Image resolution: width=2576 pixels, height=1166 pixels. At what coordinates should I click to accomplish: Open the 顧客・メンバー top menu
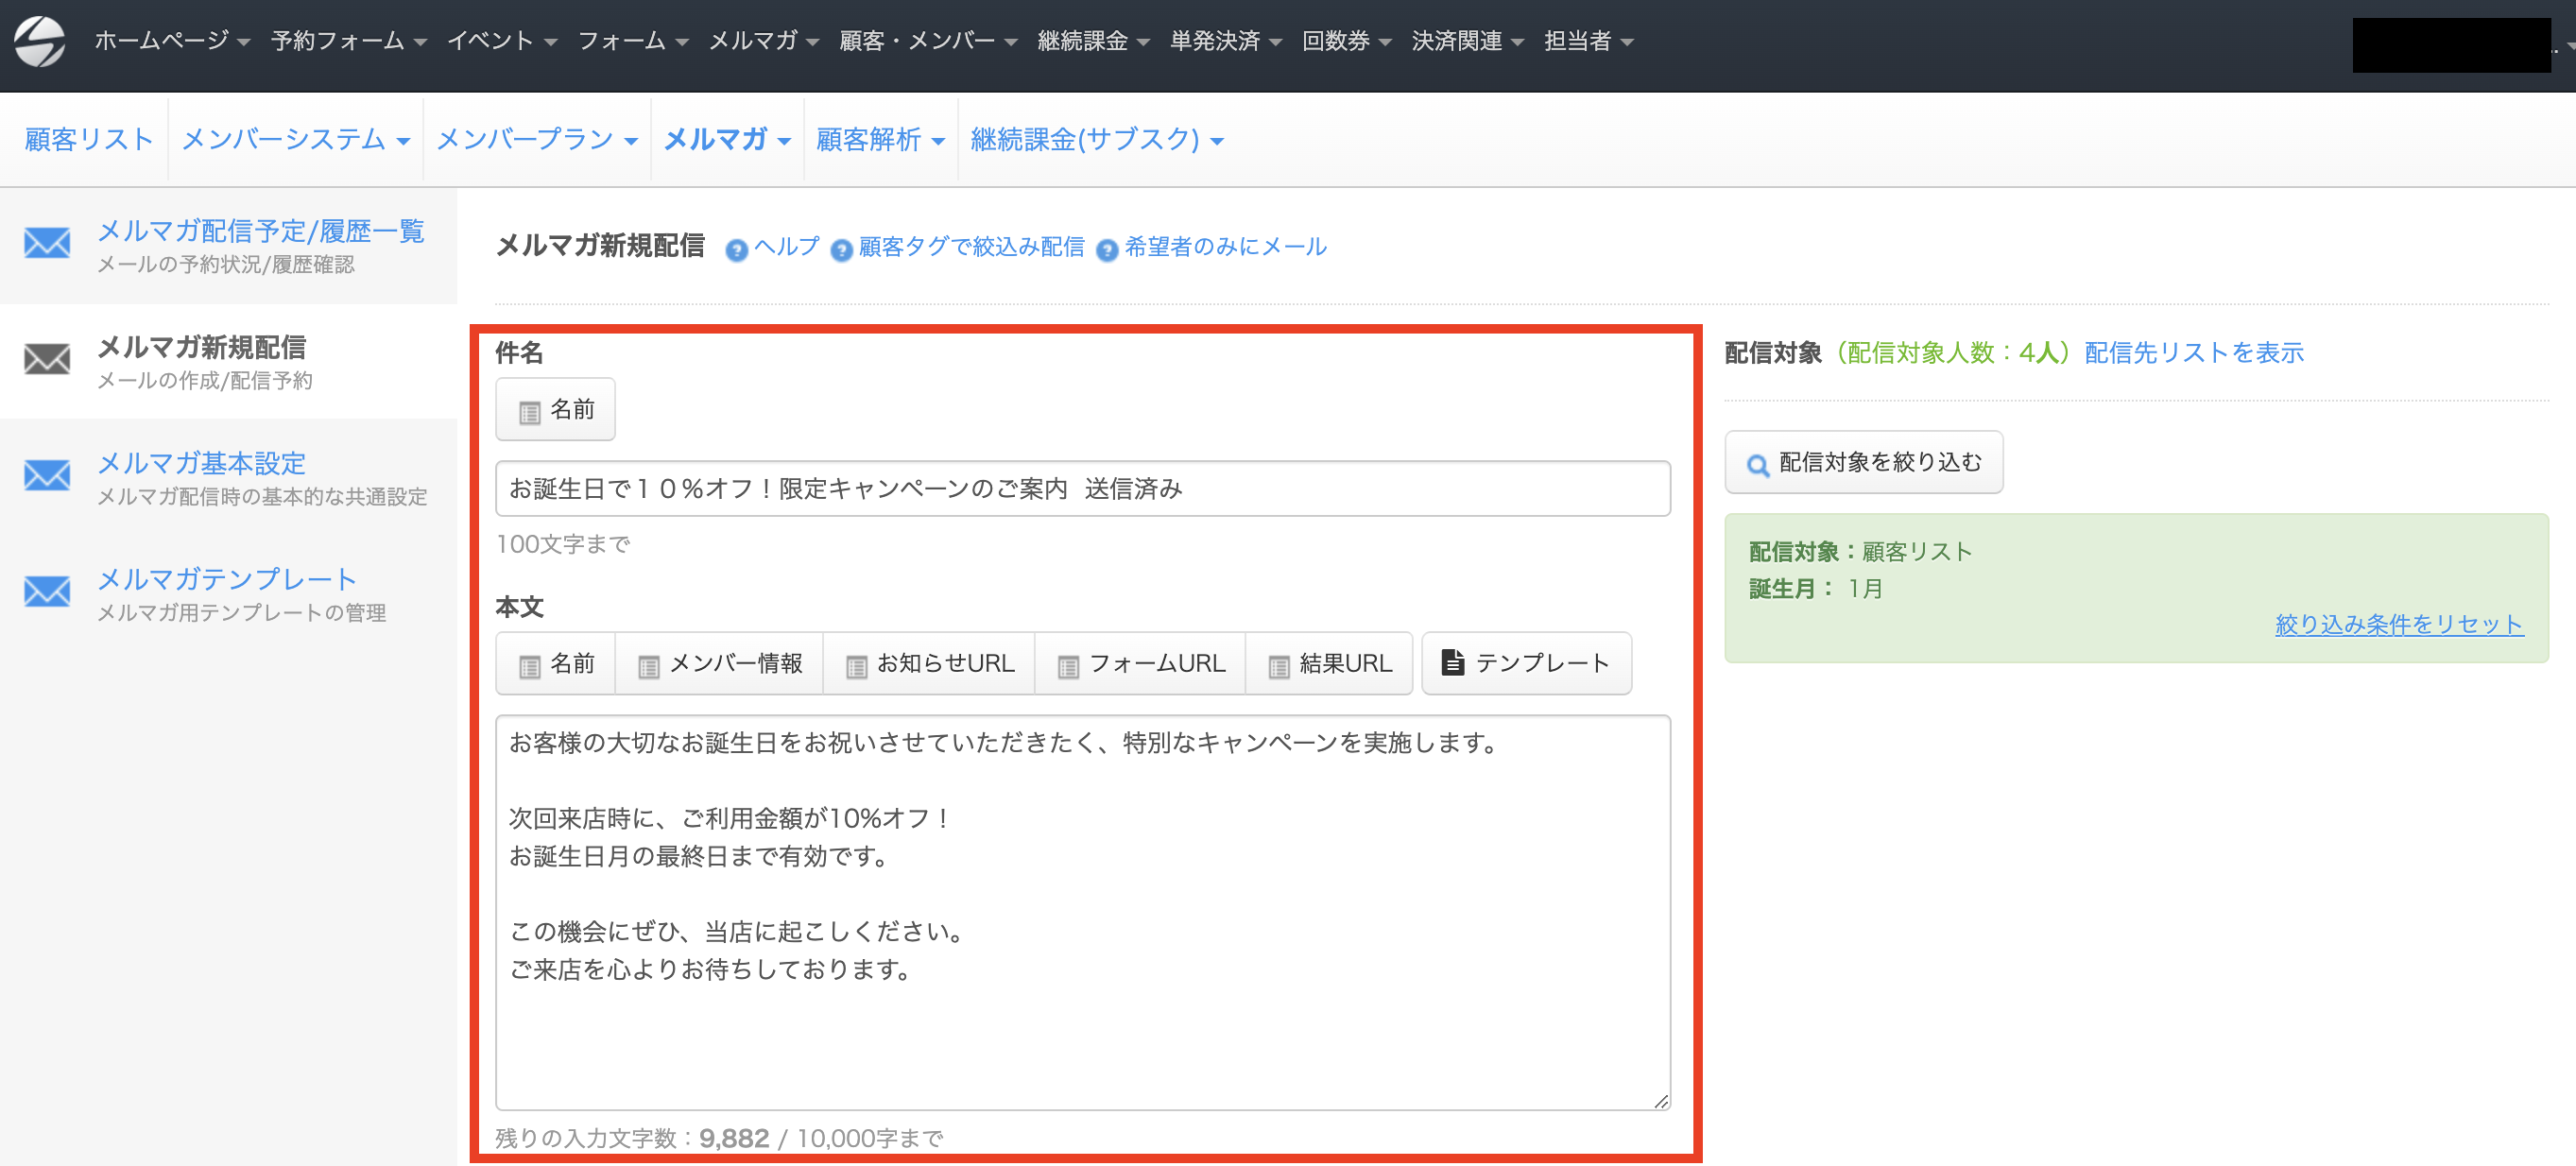click(927, 41)
